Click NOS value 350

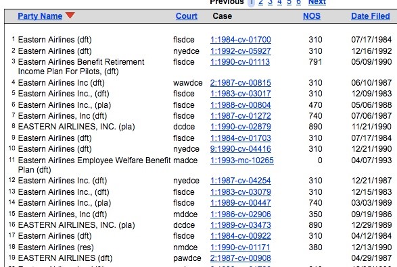pos(315,214)
